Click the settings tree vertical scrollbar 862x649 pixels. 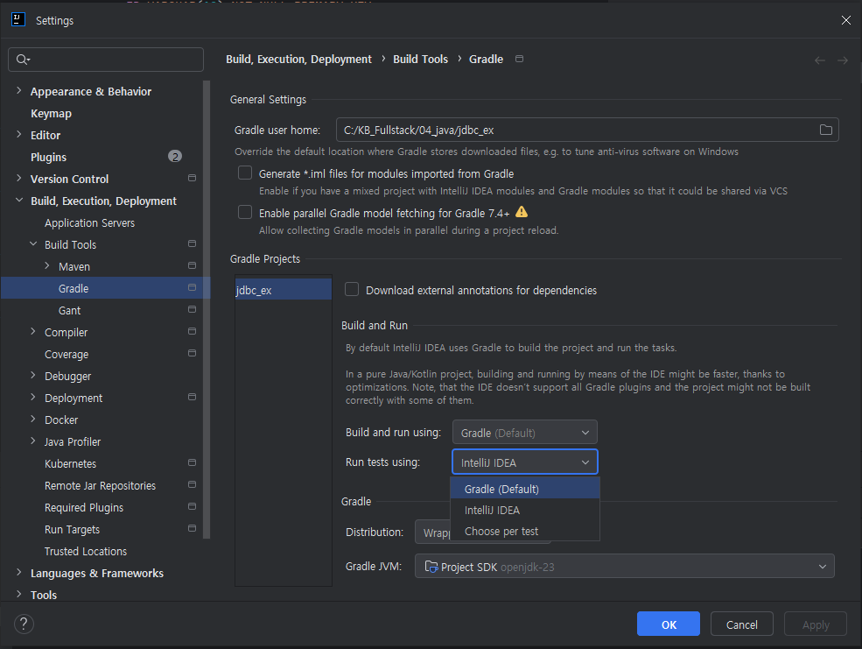207,309
